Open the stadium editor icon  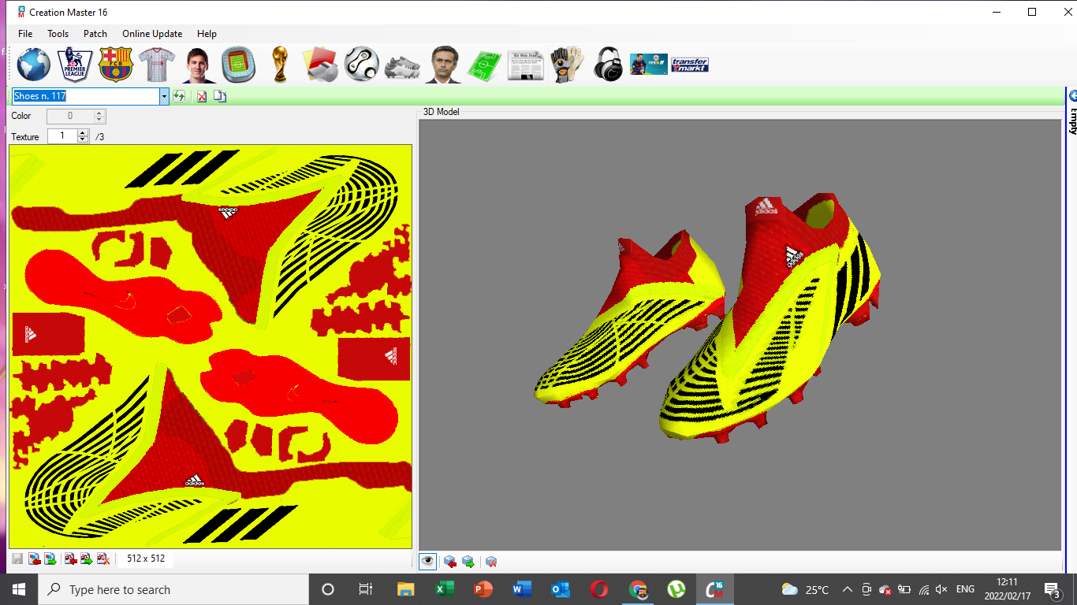click(238, 65)
